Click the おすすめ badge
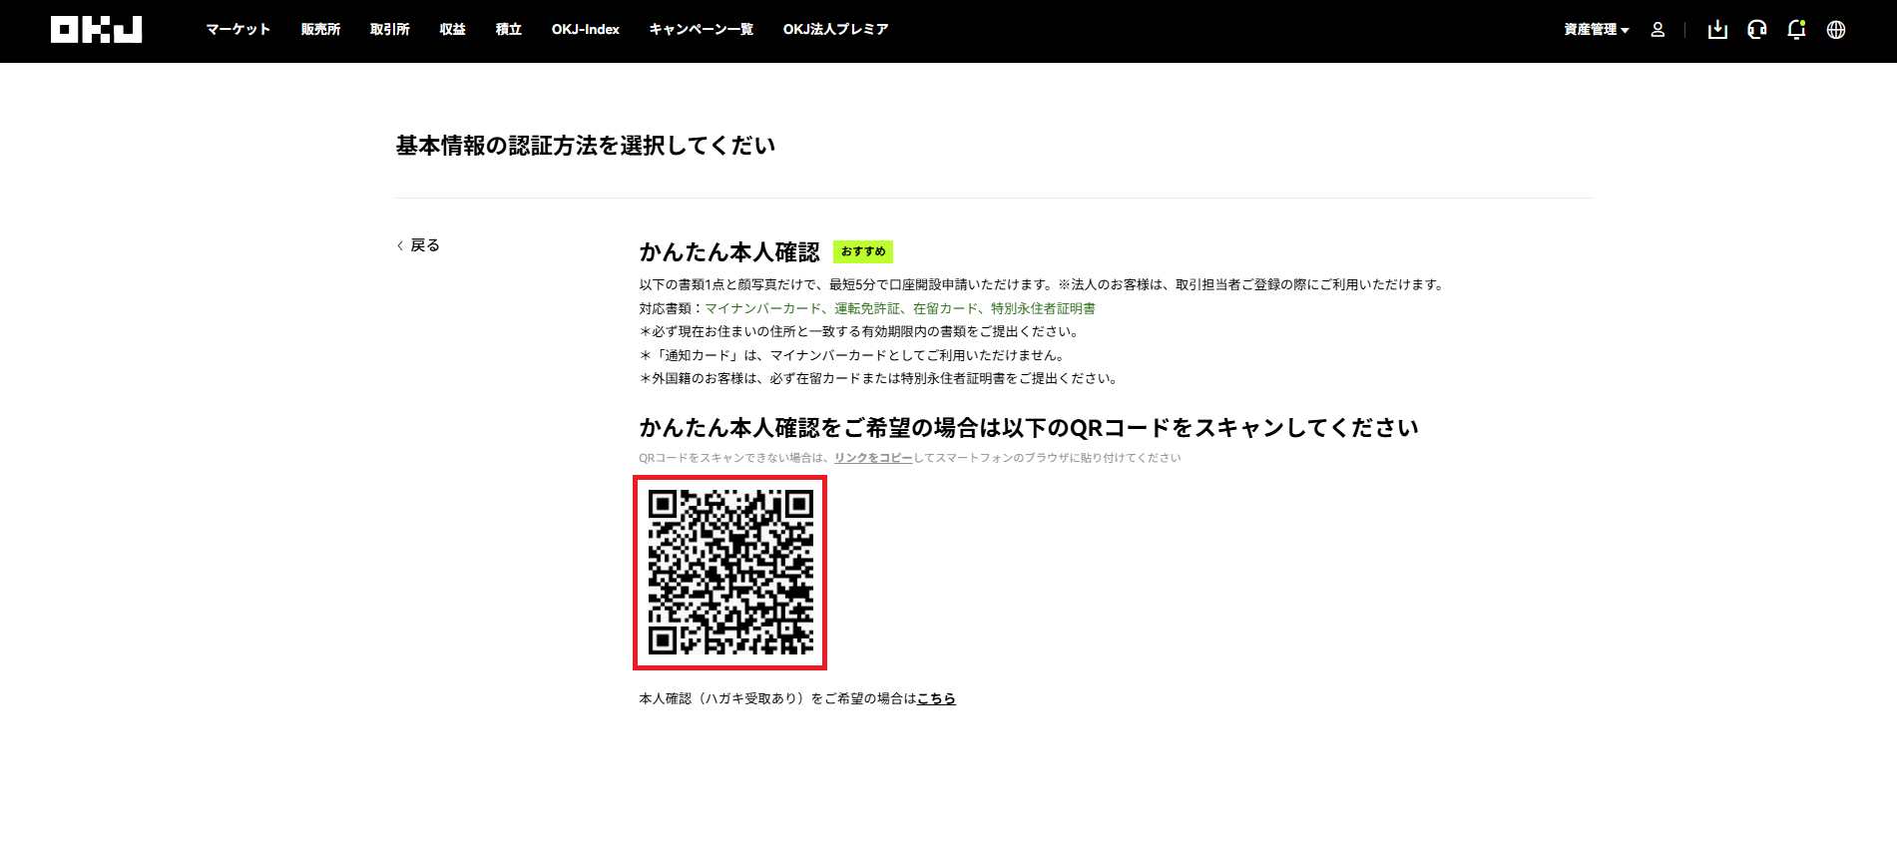This screenshot has width=1897, height=853. tap(863, 251)
